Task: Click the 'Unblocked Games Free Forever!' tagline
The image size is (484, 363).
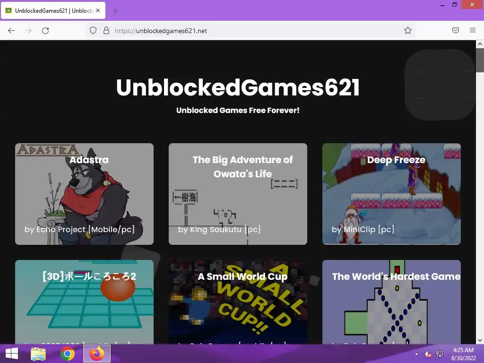Action: point(238,110)
